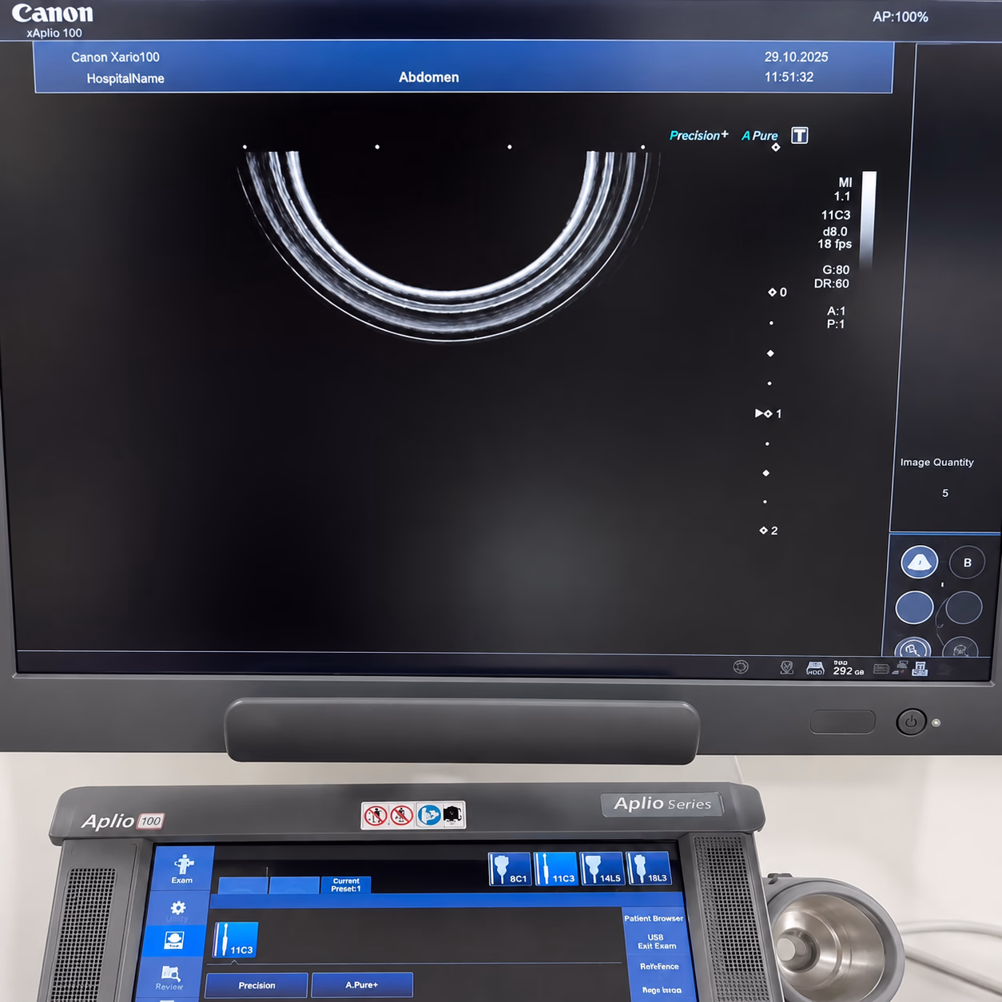Tap the Precision button on the touch panel
The width and height of the screenshot is (1002, 1002).
pos(256,985)
